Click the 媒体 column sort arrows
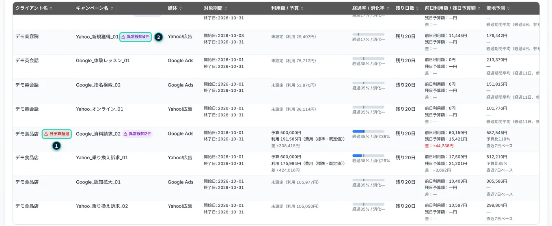The image size is (552, 226). 180,8
